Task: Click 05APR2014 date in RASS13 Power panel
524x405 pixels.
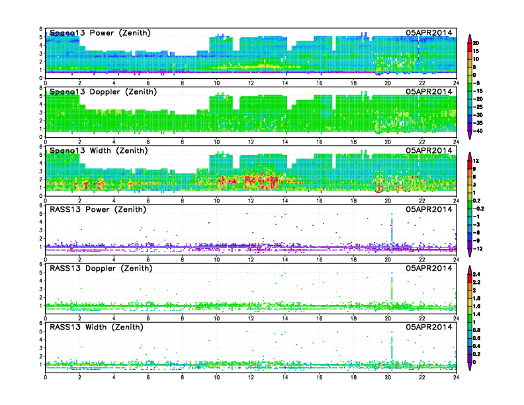Action: coord(429,209)
